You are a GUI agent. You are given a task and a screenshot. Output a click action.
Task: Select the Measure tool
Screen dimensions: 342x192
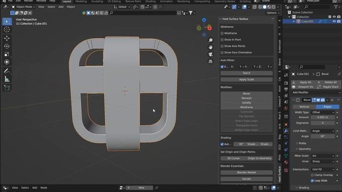(x=7, y=79)
